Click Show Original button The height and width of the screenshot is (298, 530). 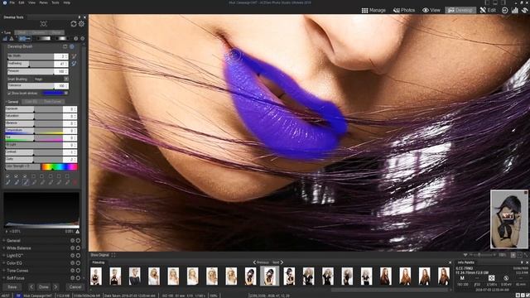tap(99, 255)
